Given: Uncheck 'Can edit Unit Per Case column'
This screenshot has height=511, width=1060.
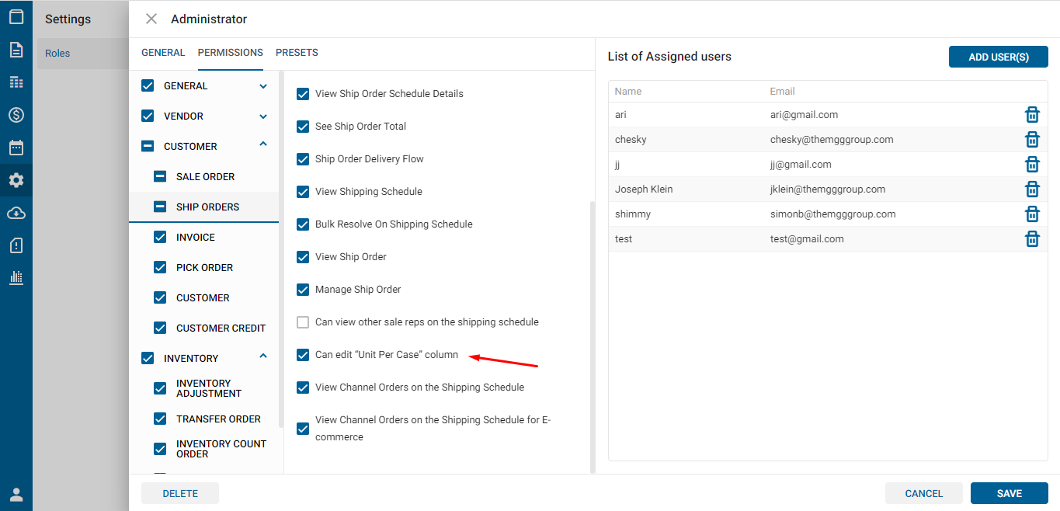Looking at the screenshot, I should [303, 355].
